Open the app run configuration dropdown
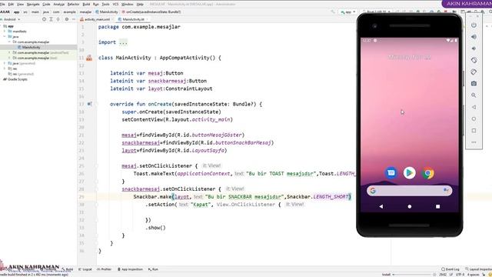This screenshot has width=492, height=277. [348, 12]
